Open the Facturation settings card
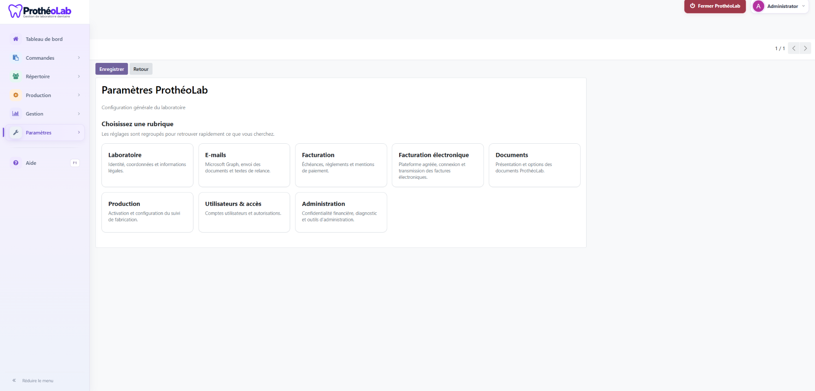The height and width of the screenshot is (391, 815). click(341, 165)
